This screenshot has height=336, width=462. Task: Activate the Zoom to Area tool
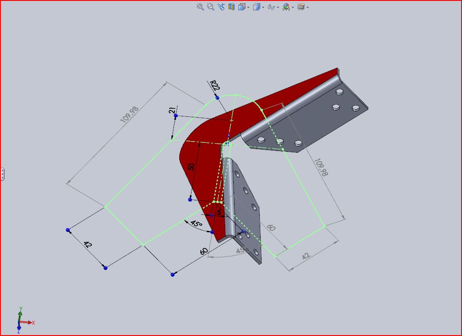click(210, 7)
